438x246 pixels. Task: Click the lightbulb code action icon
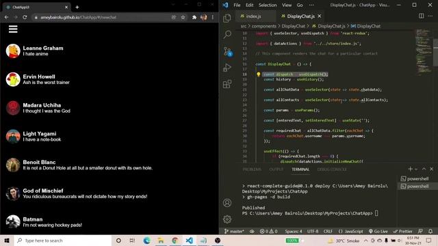(259, 74)
